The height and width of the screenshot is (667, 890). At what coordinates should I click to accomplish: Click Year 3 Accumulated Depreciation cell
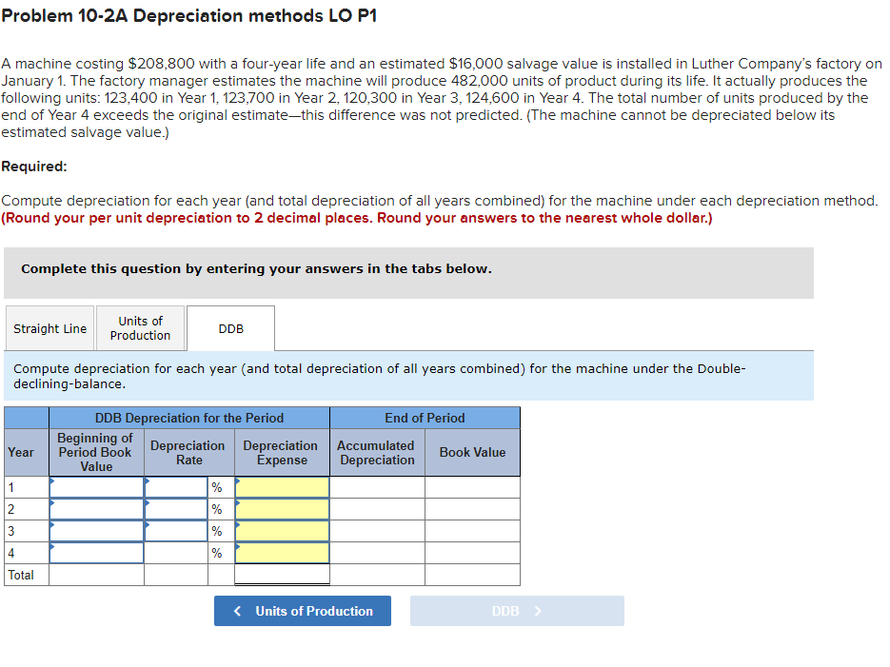[x=378, y=531]
